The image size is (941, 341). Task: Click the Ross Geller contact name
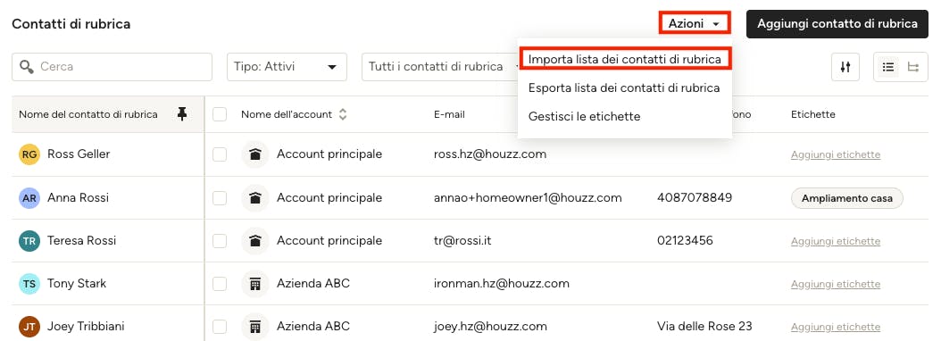pyautogui.click(x=79, y=154)
